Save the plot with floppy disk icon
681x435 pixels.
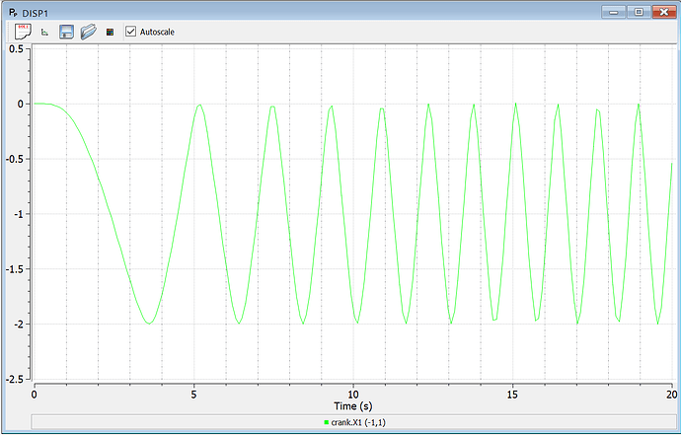point(66,32)
